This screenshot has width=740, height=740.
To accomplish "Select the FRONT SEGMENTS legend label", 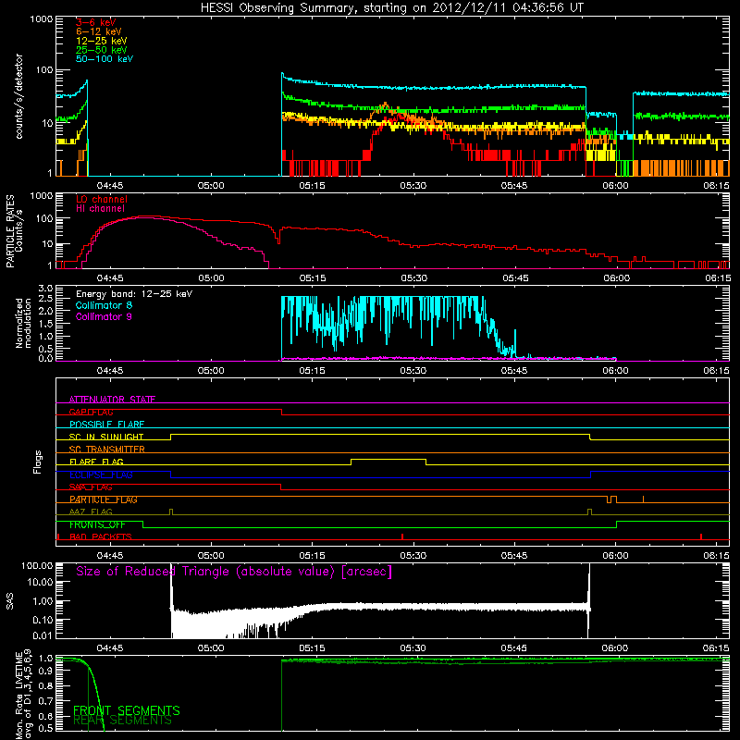I will [127, 710].
